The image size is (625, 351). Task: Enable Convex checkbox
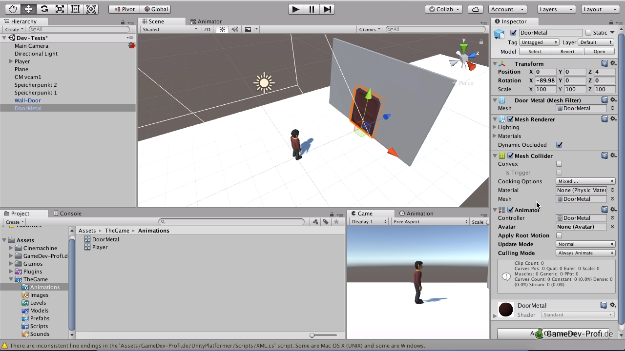559,164
